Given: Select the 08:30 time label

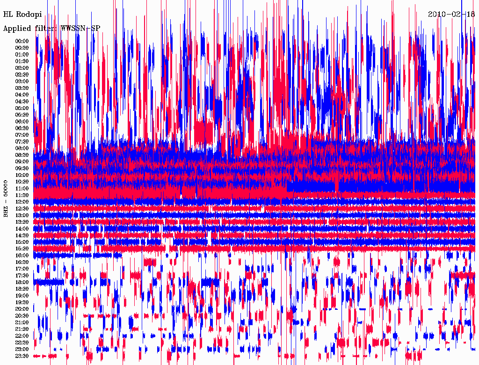Looking at the screenshot, I should 22,155.
